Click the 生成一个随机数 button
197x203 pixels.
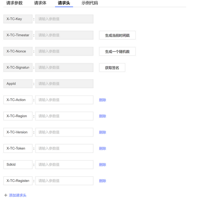[117, 51]
